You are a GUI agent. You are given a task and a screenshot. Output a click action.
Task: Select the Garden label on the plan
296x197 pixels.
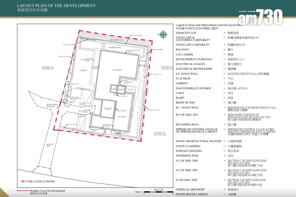84,70
